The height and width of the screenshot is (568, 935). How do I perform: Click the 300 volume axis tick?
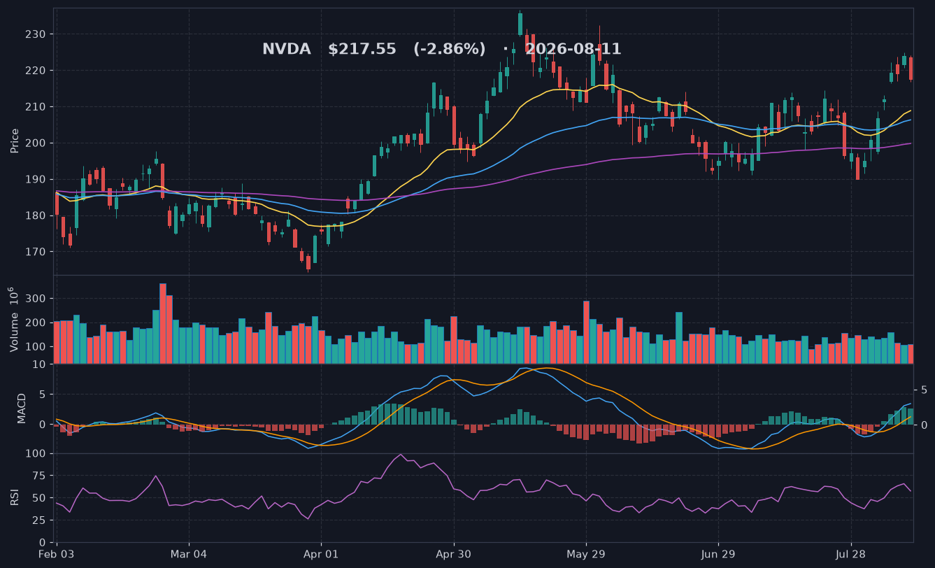[36, 299]
